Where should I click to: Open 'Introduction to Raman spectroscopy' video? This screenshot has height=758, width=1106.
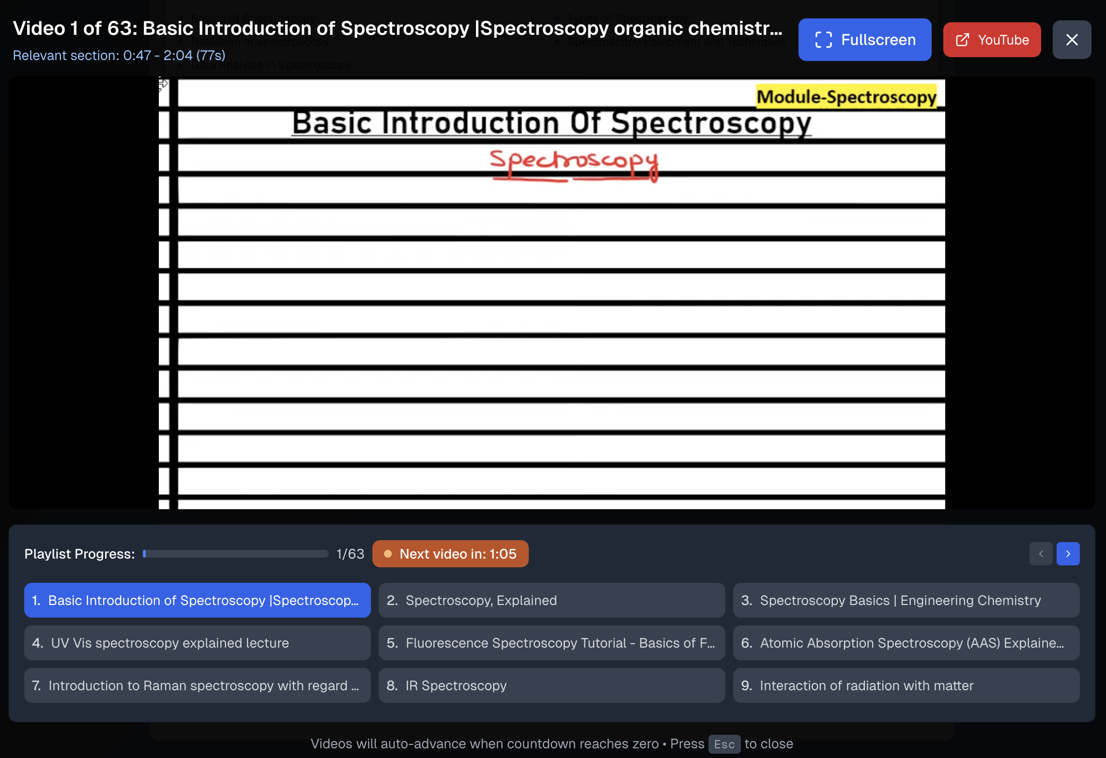(x=197, y=685)
